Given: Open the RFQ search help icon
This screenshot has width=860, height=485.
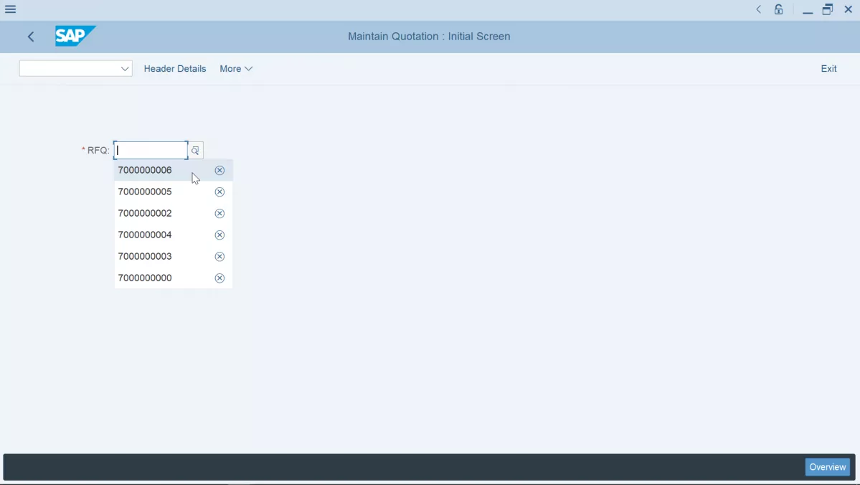Looking at the screenshot, I should (x=195, y=151).
